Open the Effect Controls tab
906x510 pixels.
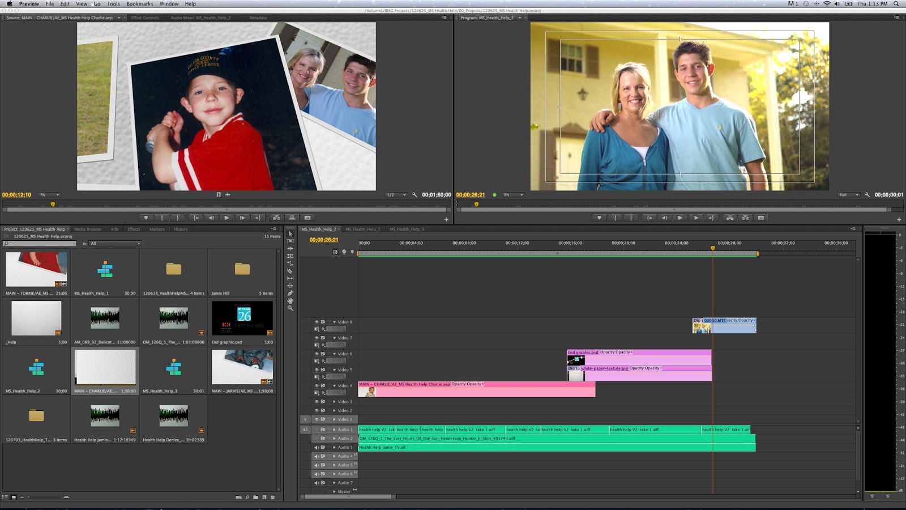pyautogui.click(x=145, y=18)
